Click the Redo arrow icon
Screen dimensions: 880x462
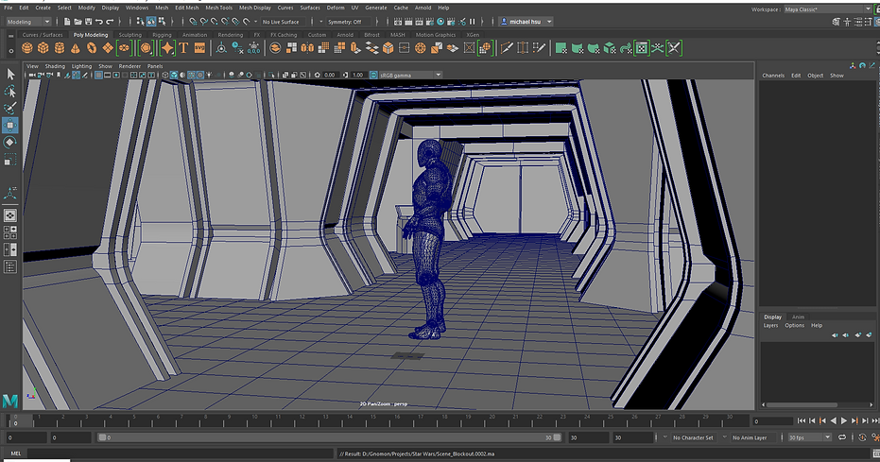pyautogui.click(x=110, y=22)
